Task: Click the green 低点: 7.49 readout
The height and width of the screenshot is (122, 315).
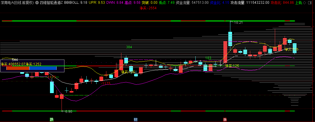Action: point(166,3)
